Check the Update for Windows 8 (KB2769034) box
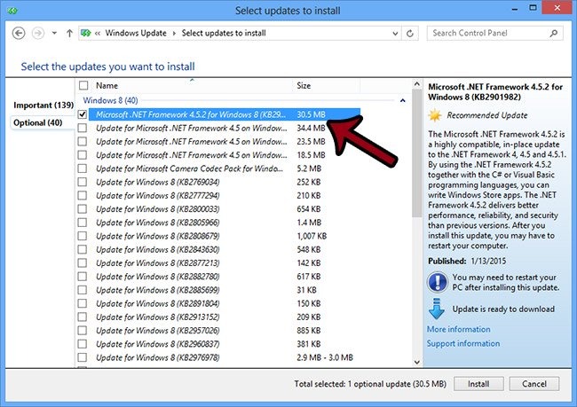The image size is (577, 407). pos(83,181)
